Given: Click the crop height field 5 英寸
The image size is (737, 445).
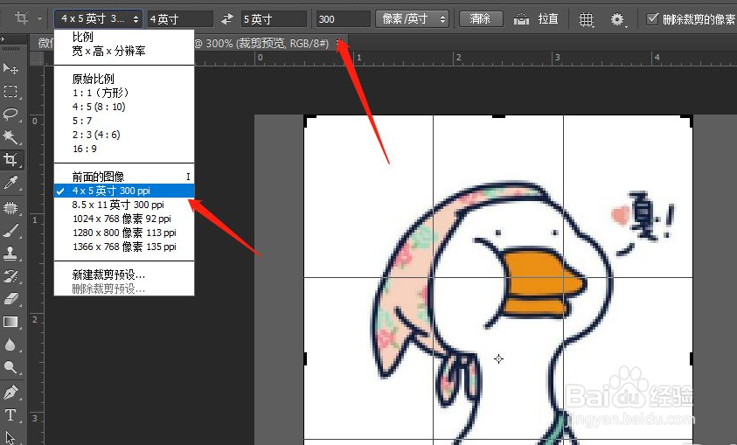Looking at the screenshot, I should (x=274, y=19).
